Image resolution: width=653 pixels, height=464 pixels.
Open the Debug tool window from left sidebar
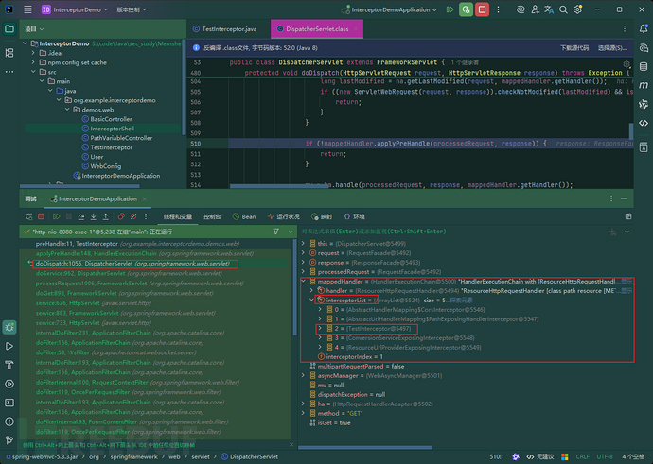pyautogui.click(x=8, y=327)
